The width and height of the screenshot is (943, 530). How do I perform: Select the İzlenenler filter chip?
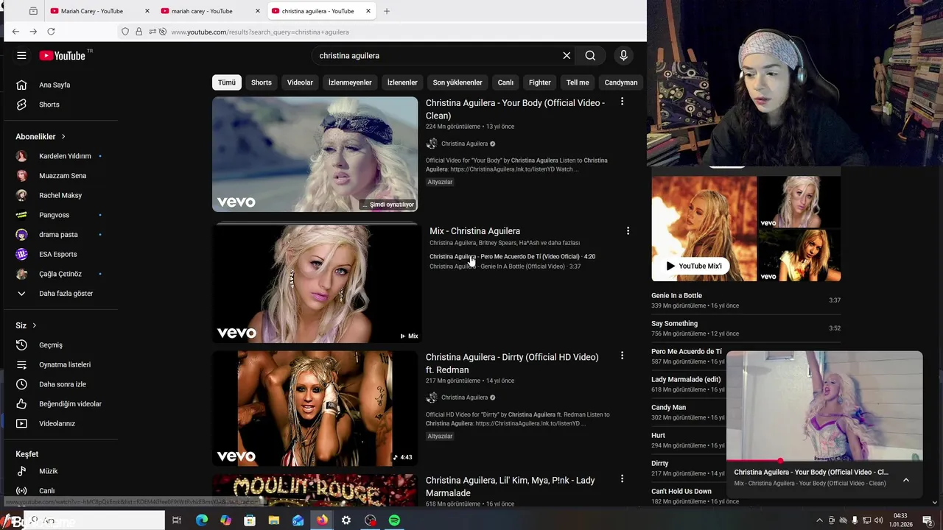[x=402, y=82]
